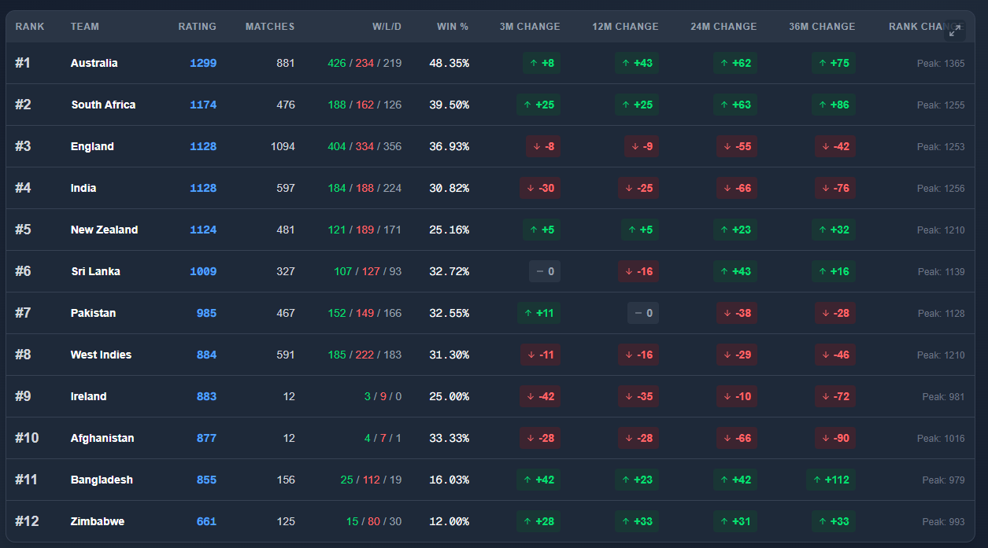Click Bangladesh's +112 36M change badge
This screenshot has height=548, width=988.
click(x=831, y=480)
